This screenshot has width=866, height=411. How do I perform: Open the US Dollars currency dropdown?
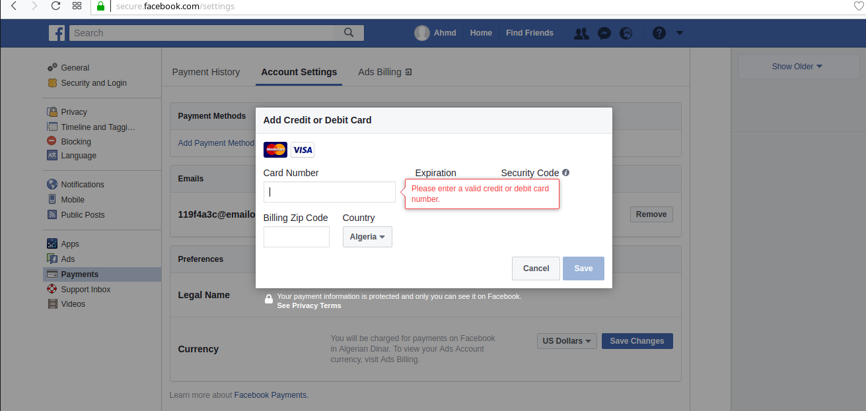click(x=567, y=341)
